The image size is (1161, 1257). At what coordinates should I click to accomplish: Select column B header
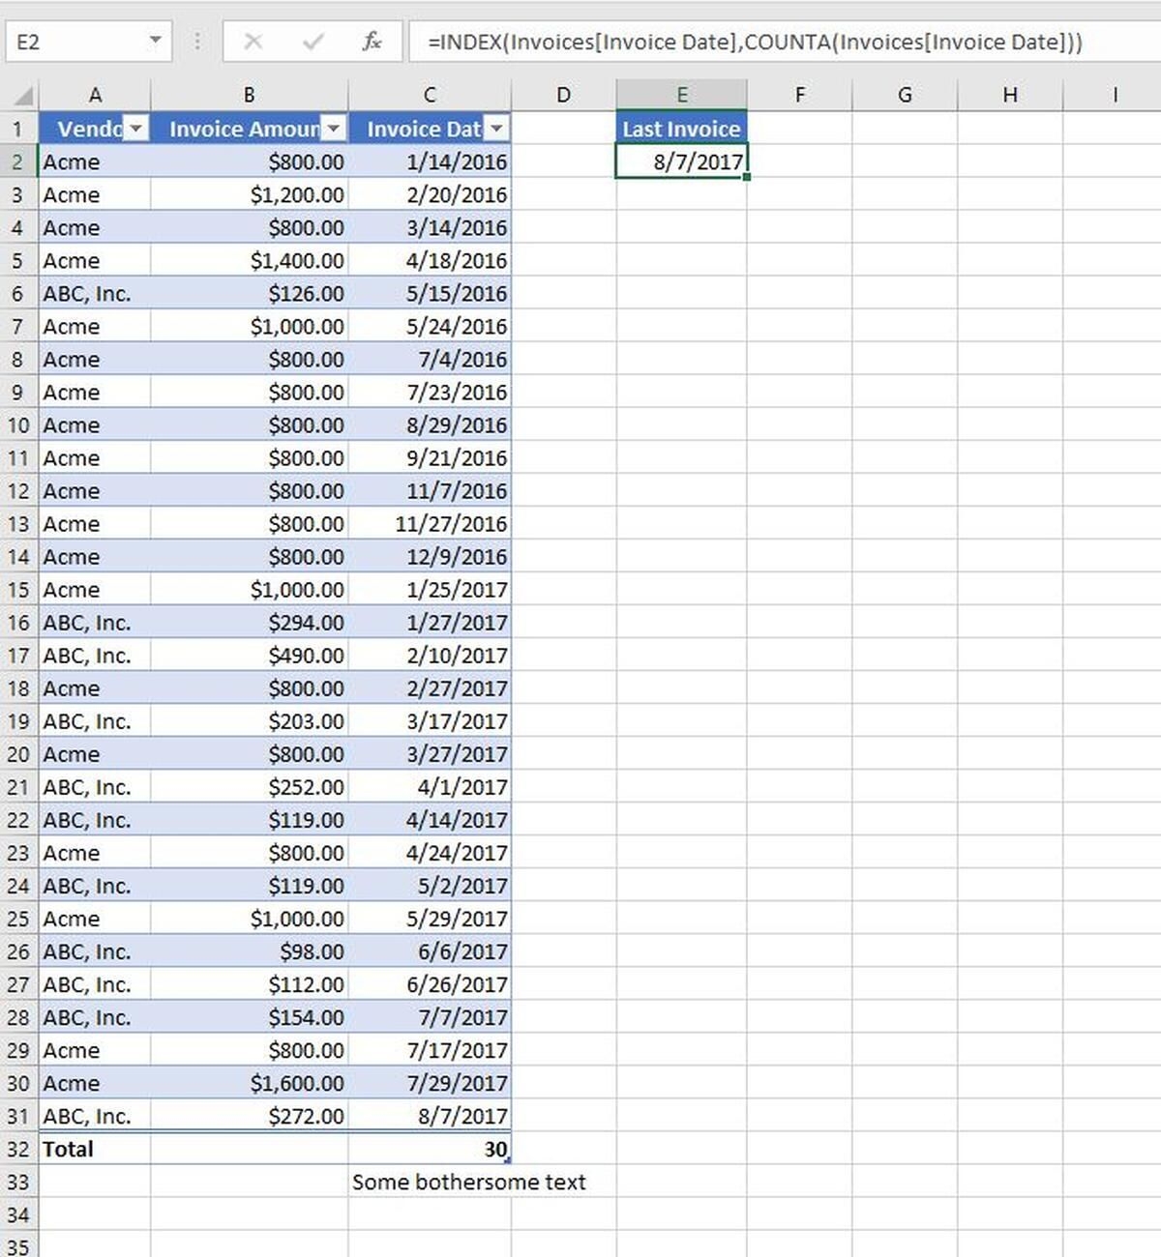(x=249, y=95)
